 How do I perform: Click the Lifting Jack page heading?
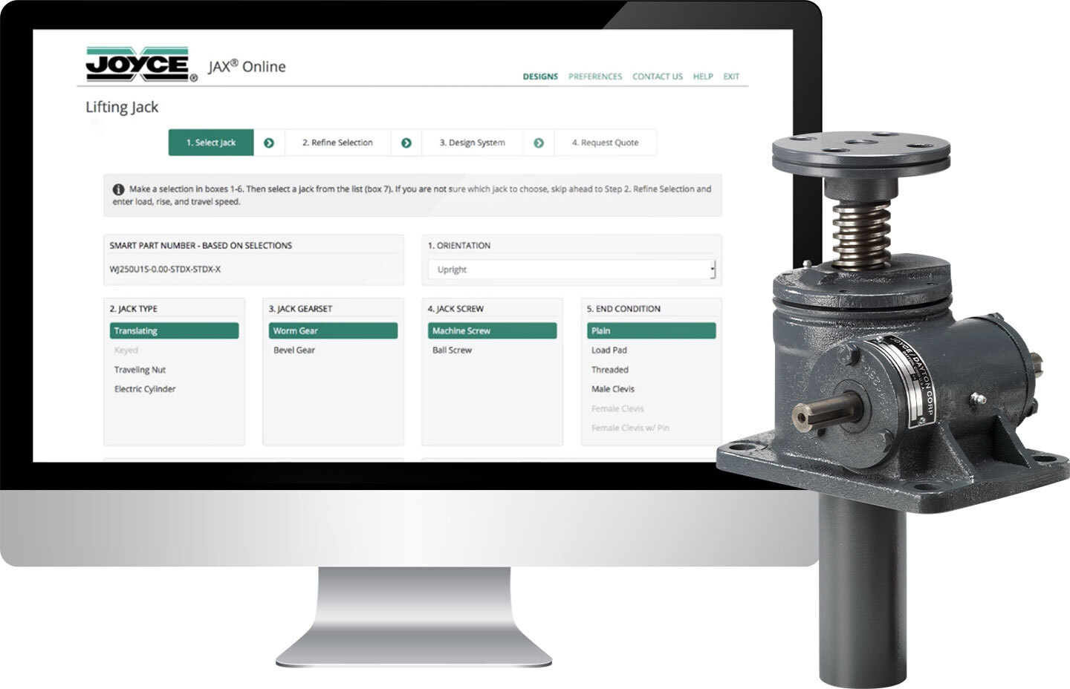(122, 107)
